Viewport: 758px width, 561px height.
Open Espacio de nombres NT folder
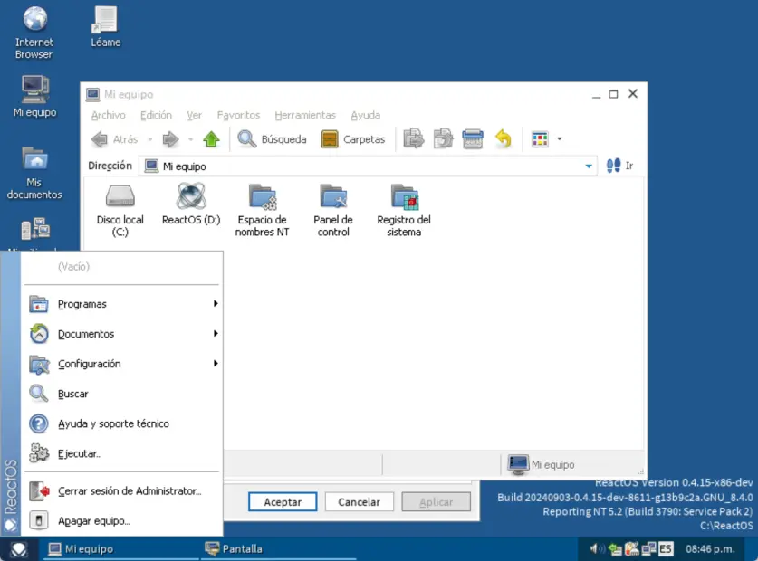[262, 210]
